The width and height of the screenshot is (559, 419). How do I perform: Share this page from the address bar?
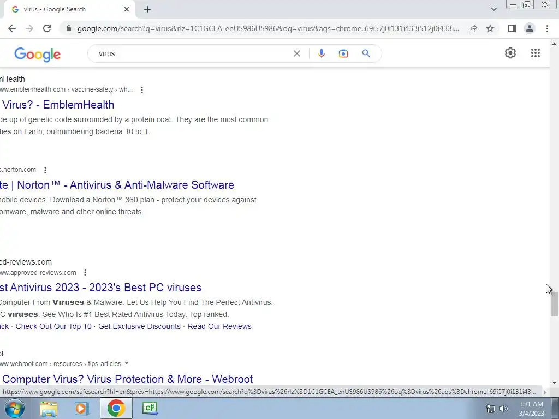(x=473, y=28)
